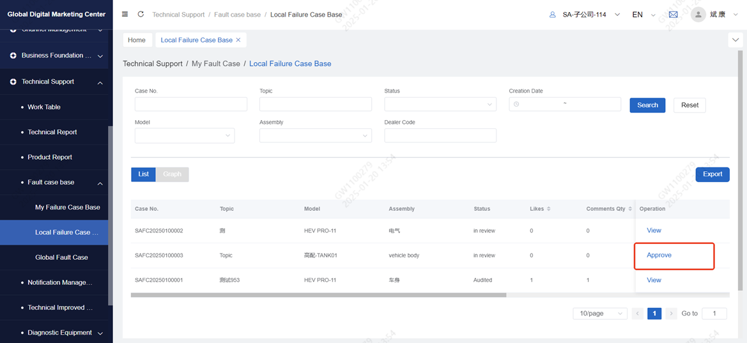Select Global Fault Case menu item
747x343 pixels.
click(61, 257)
